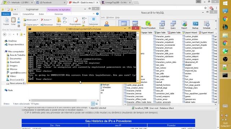Open the Arquivo tab in Explorer
Viewport: 231px width, 129px height.
click(x=6, y=14)
